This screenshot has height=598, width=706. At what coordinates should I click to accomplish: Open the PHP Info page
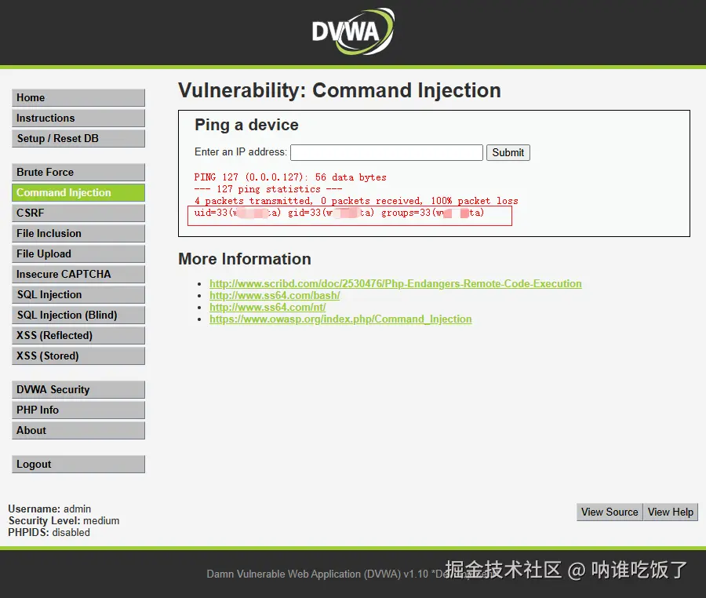[78, 410]
